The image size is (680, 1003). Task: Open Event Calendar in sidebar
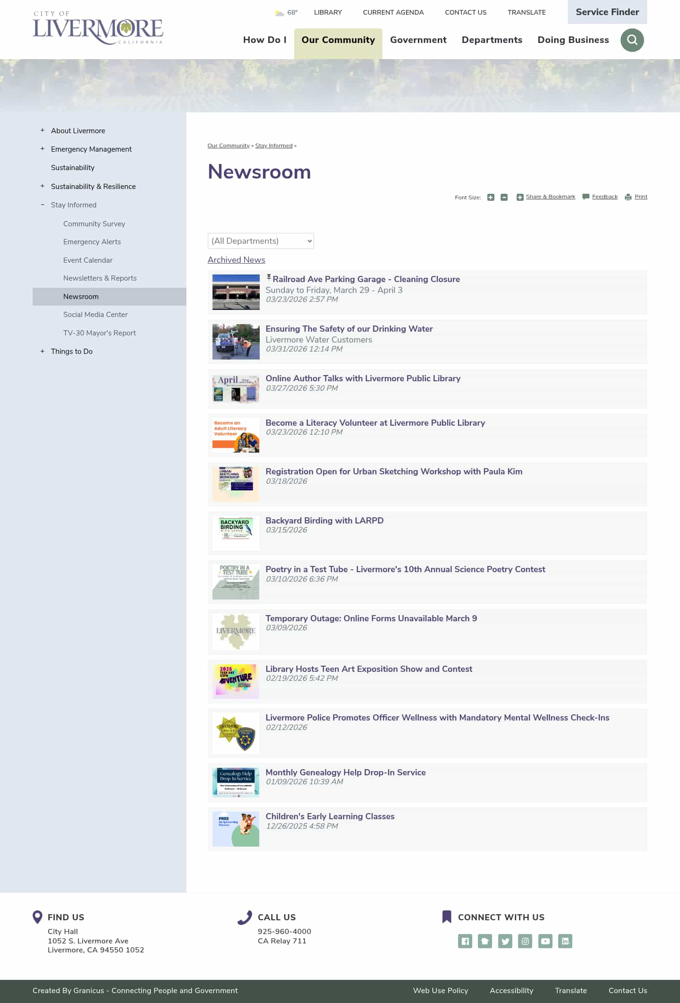[x=88, y=260]
